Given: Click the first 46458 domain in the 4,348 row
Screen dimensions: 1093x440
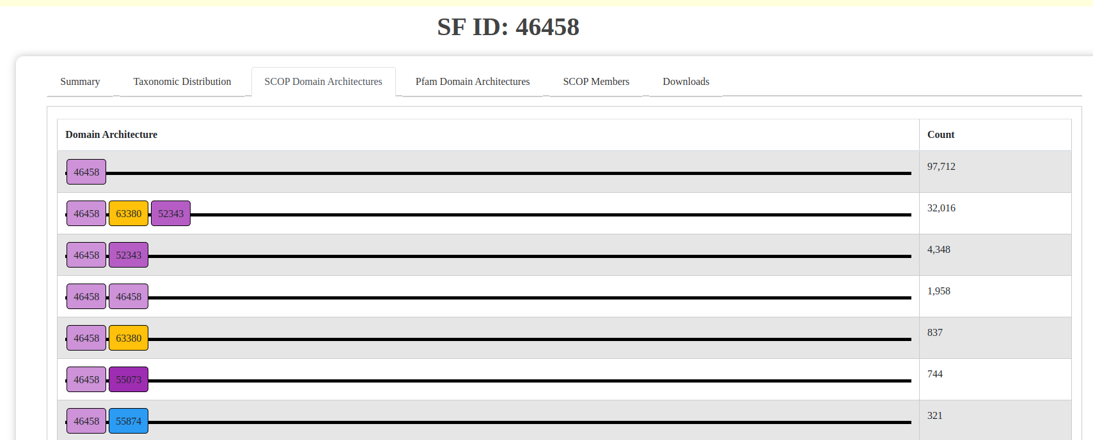Looking at the screenshot, I should point(86,255).
